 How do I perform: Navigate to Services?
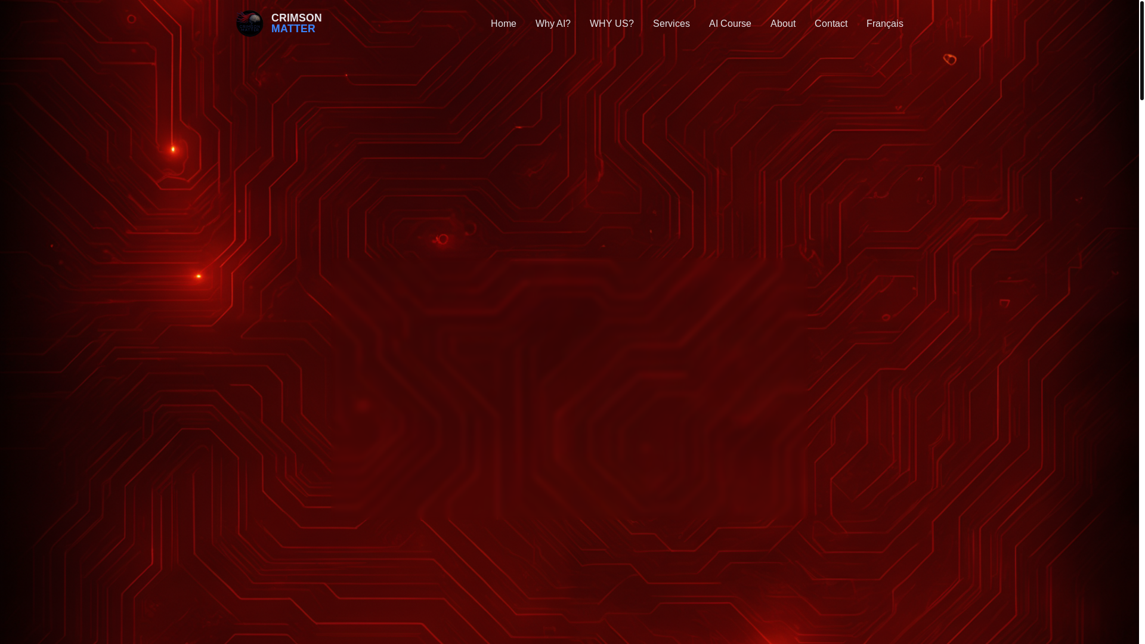coord(671,24)
